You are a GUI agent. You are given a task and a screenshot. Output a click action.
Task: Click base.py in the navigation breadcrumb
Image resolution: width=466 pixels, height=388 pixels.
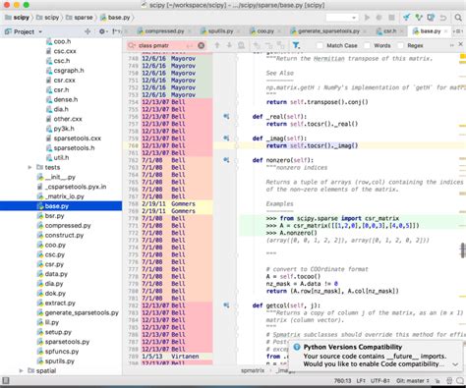[115, 18]
